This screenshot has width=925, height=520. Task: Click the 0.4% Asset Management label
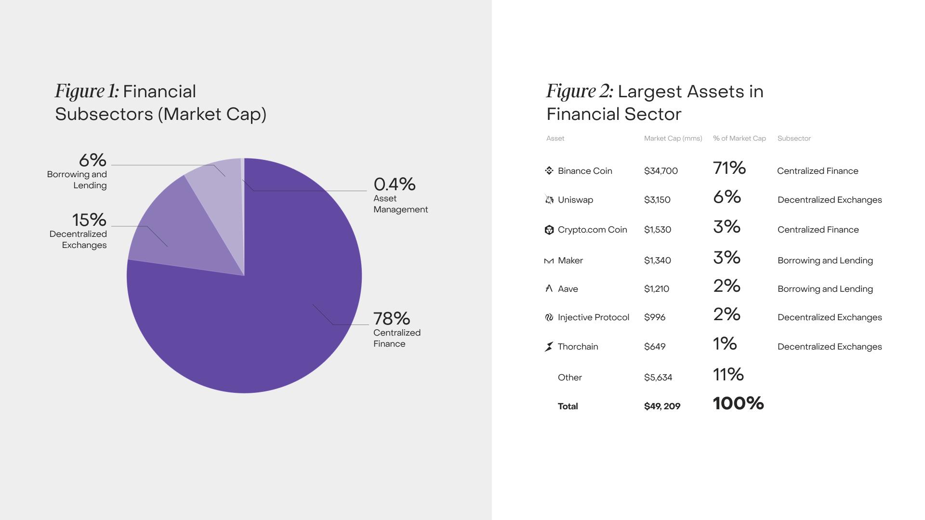coord(400,195)
